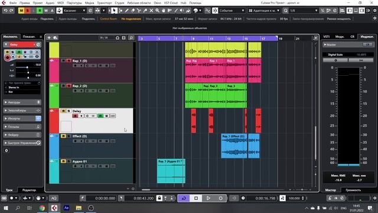Adjust the Delay pan slider in inspector
Screen dimensions: 378x213
point(28,72)
